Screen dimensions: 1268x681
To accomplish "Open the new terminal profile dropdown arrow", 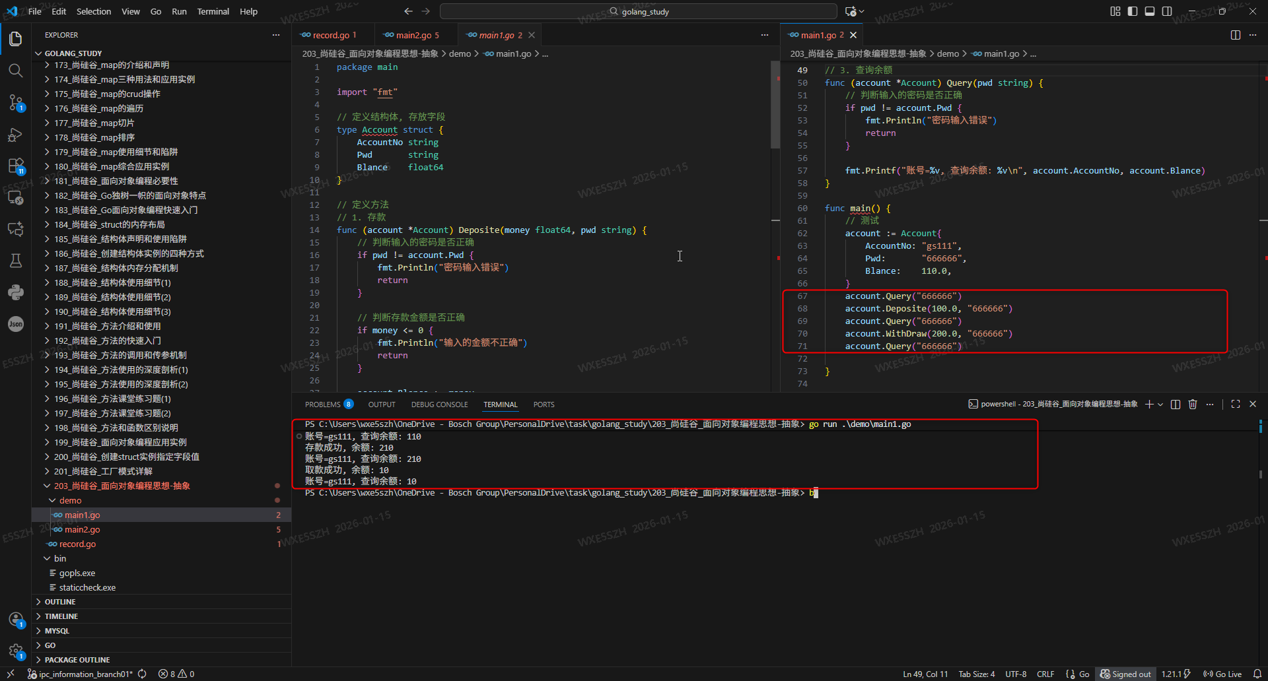I will (1160, 405).
